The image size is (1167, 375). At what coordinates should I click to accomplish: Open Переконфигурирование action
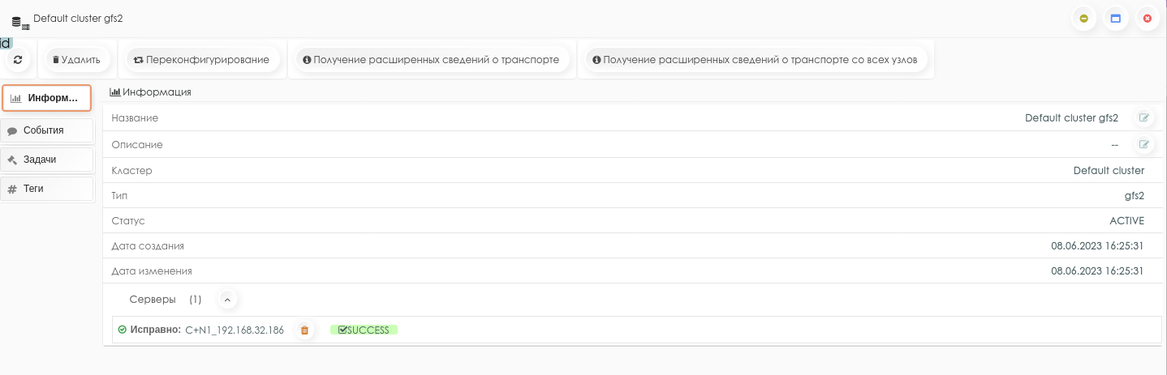pyautogui.click(x=202, y=59)
